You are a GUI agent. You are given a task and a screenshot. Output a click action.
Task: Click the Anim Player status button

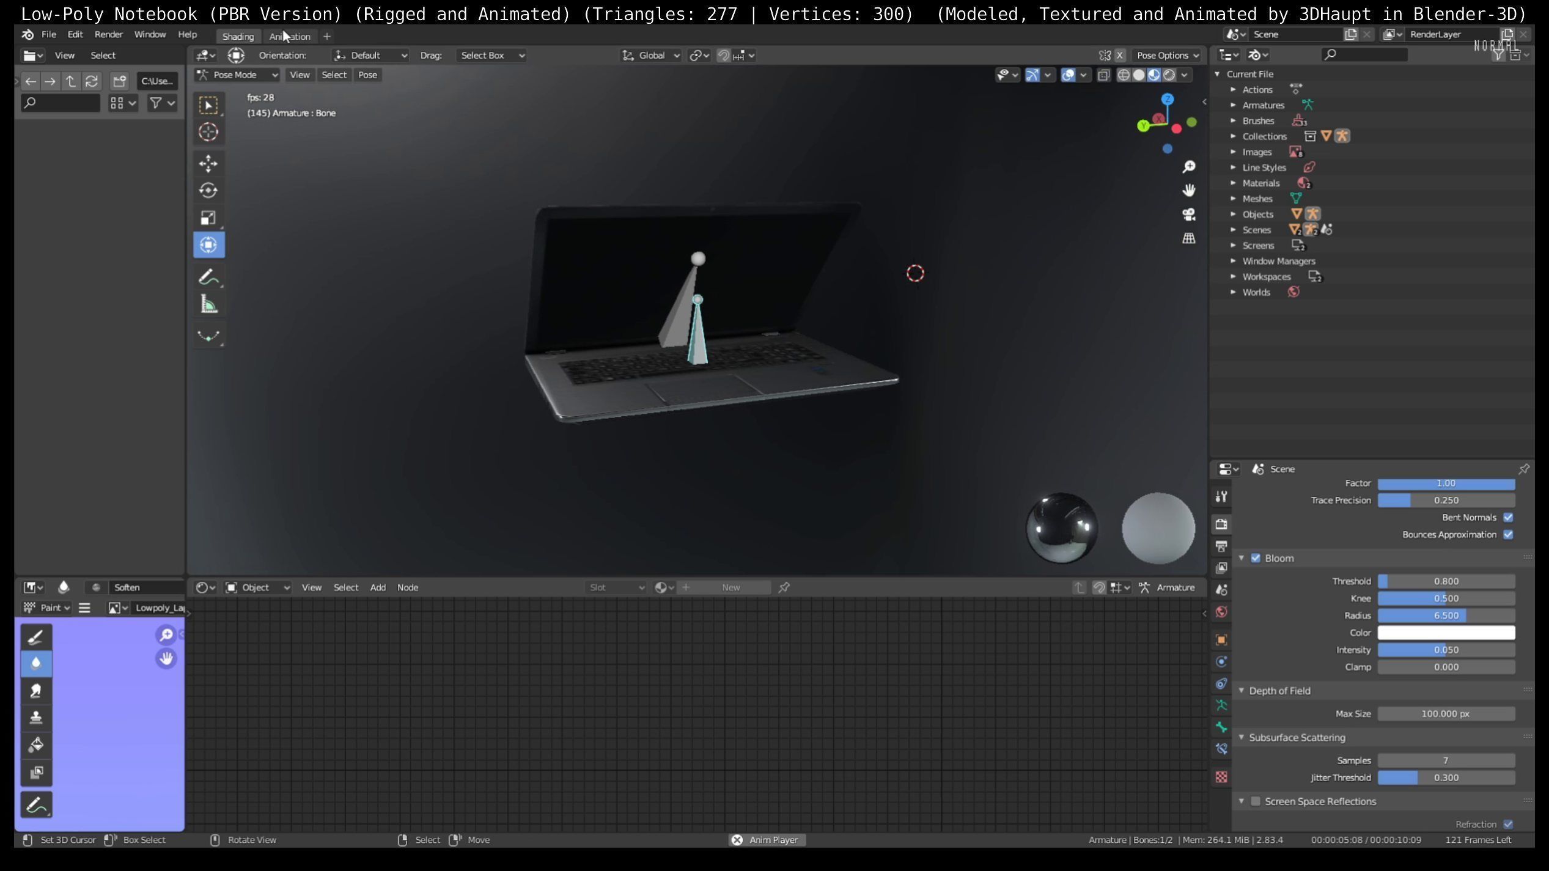767,840
